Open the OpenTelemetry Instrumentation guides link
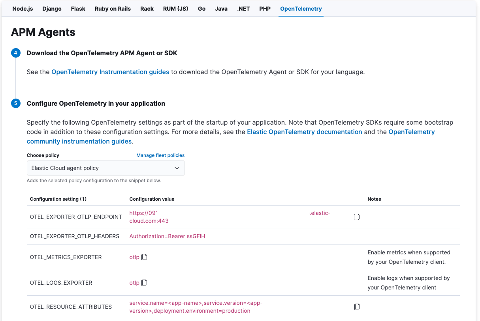This screenshot has height=321, width=480. (110, 72)
